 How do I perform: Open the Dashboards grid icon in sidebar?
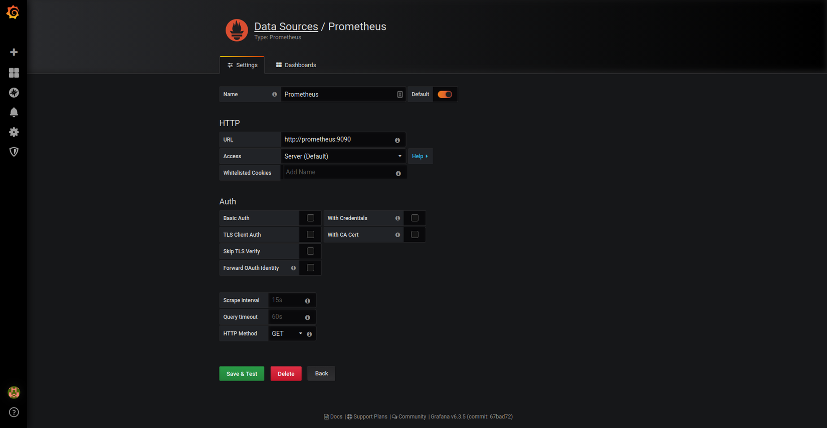click(14, 73)
